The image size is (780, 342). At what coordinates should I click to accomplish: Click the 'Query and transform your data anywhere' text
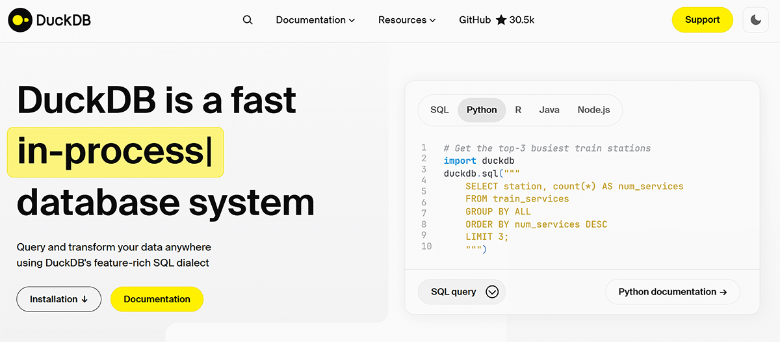[114, 248]
